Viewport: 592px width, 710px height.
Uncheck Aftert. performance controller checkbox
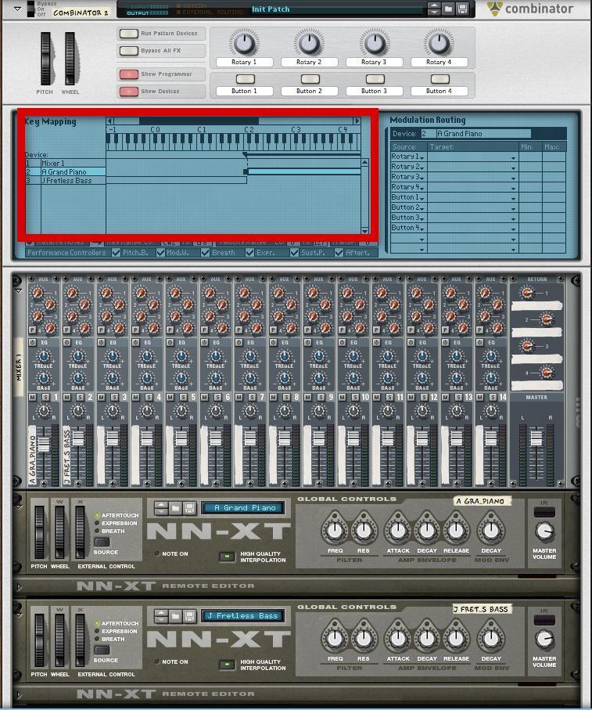pyautogui.click(x=339, y=253)
